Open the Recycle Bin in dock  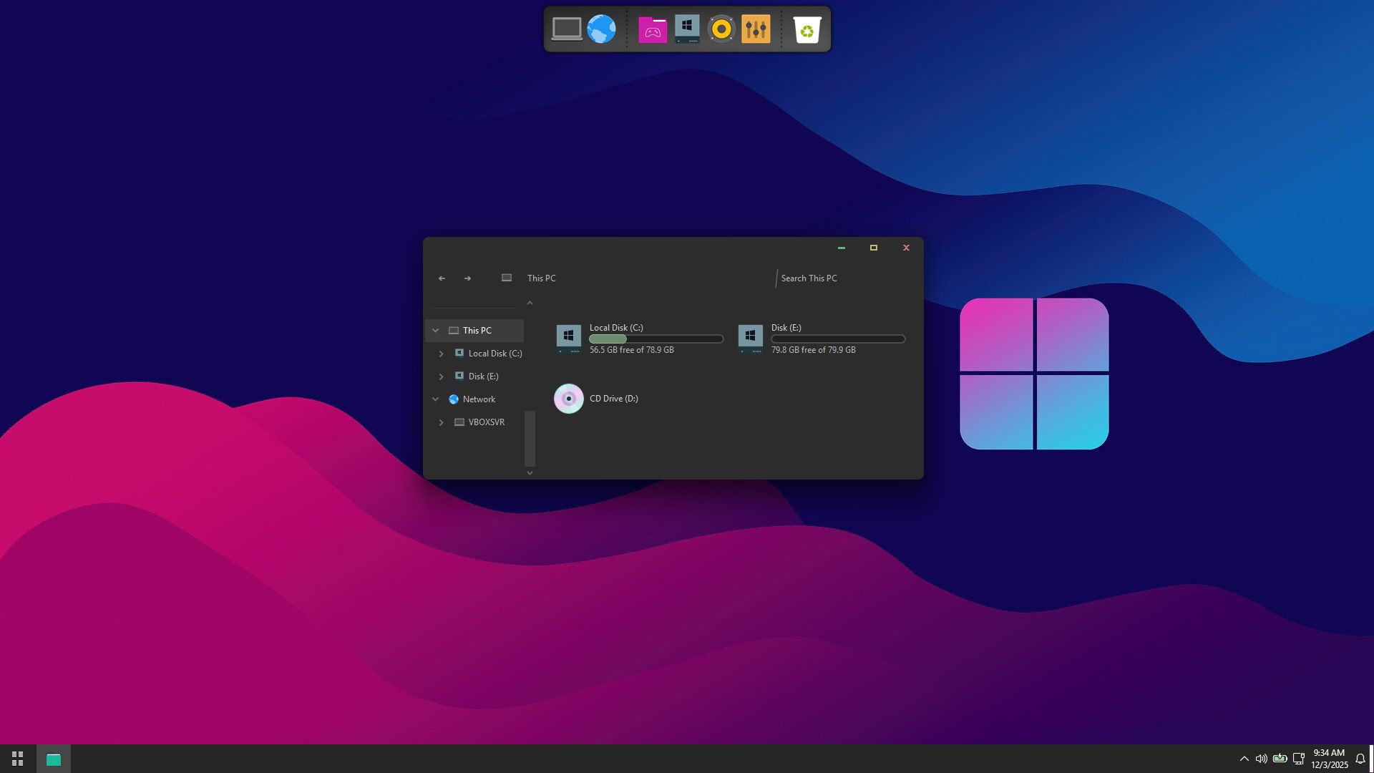click(807, 30)
